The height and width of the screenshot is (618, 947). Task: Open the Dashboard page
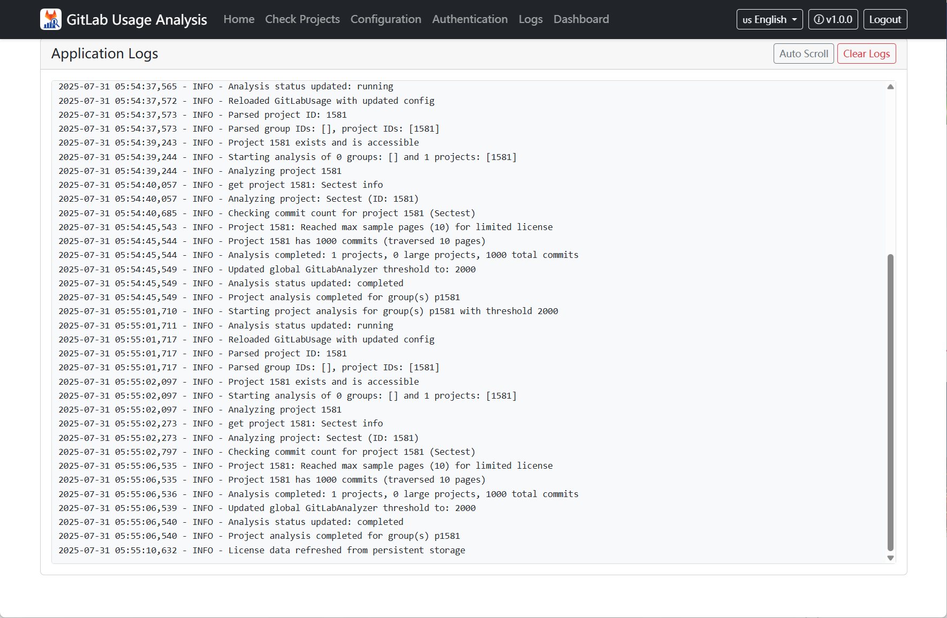pyautogui.click(x=581, y=19)
